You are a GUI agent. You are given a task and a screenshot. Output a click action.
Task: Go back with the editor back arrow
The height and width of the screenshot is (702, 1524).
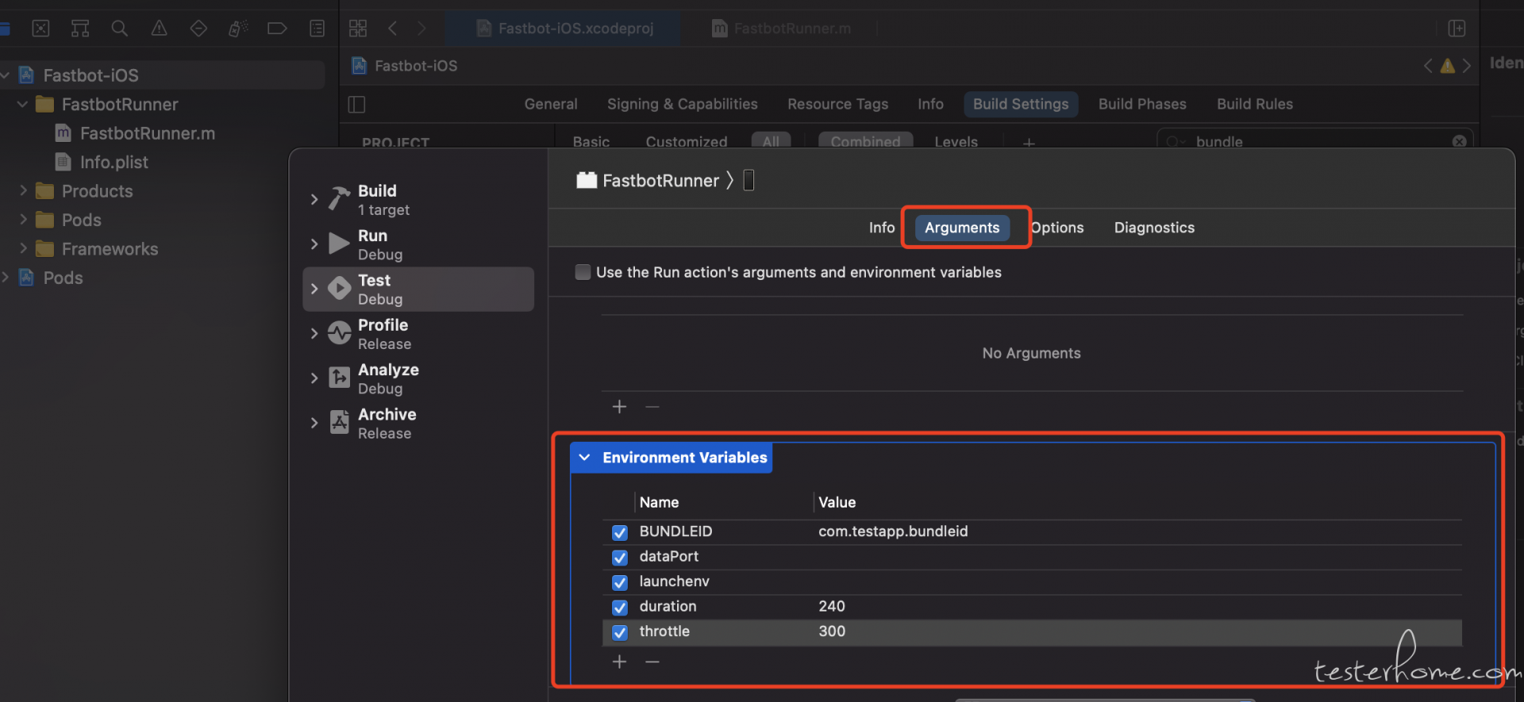pyautogui.click(x=392, y=29)
